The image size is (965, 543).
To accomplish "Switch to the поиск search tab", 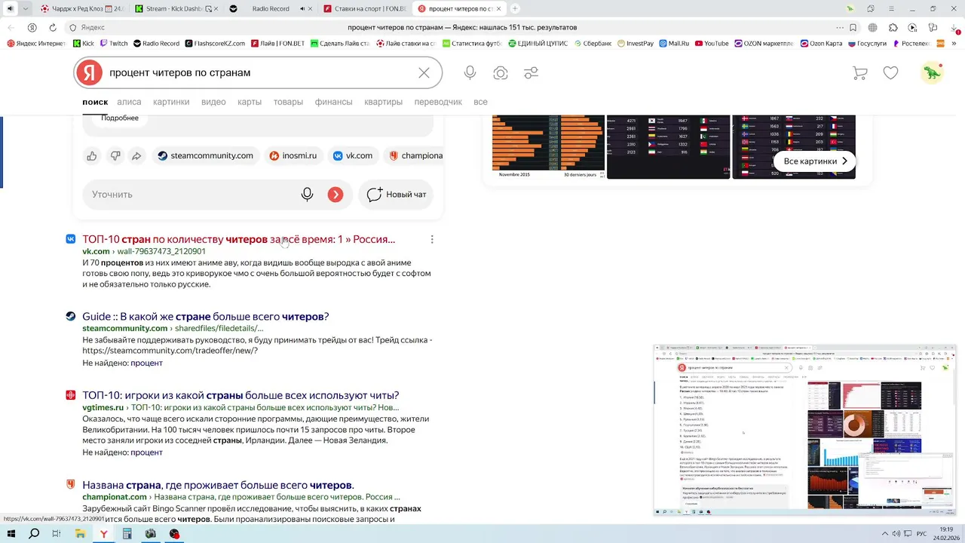I will [95, 102].
